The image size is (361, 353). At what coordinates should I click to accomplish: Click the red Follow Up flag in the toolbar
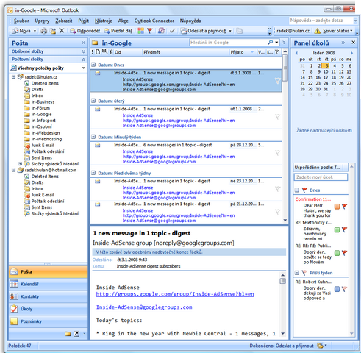(x=150, y=31)
